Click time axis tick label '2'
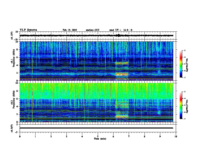Screen dimensions: 198x153 [51, 136]
